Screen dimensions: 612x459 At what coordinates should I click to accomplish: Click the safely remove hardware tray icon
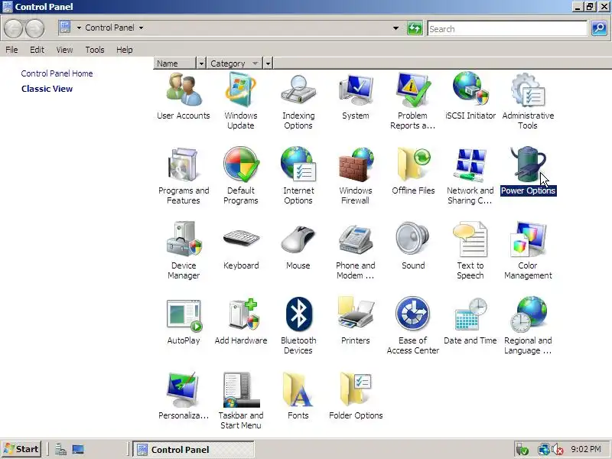click(x=522, y=450)
